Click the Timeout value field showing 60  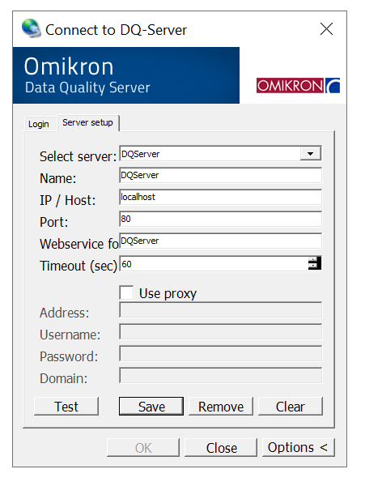214,264
